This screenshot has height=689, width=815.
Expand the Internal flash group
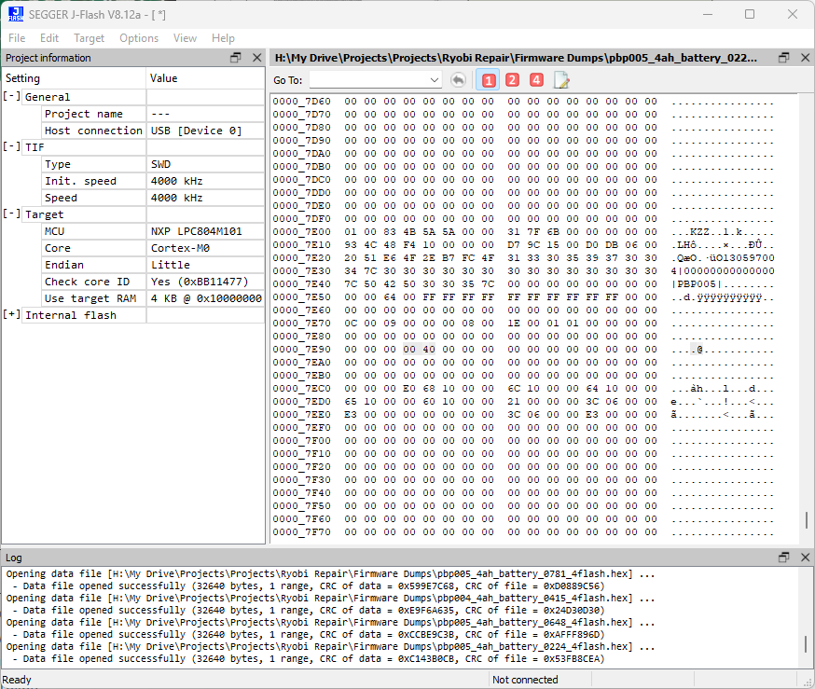[12, 315]
